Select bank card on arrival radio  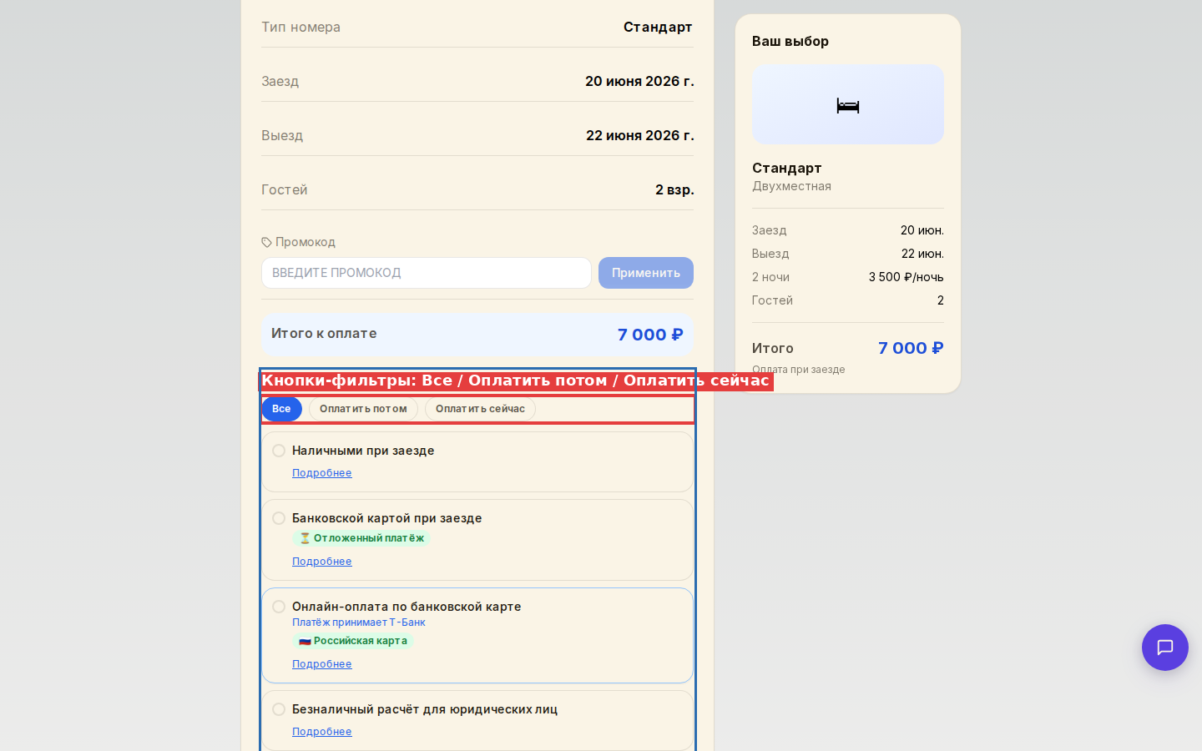279,518
